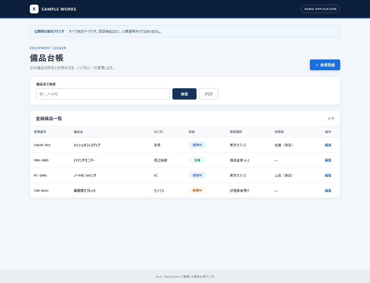Click the 4 件 item count
Viewport: 370px width, 283px height.
point(331,118)
